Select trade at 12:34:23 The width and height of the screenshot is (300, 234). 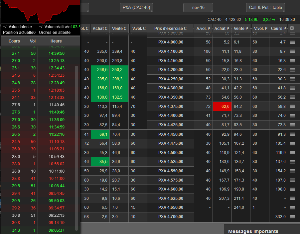click(x=38, y=75)
